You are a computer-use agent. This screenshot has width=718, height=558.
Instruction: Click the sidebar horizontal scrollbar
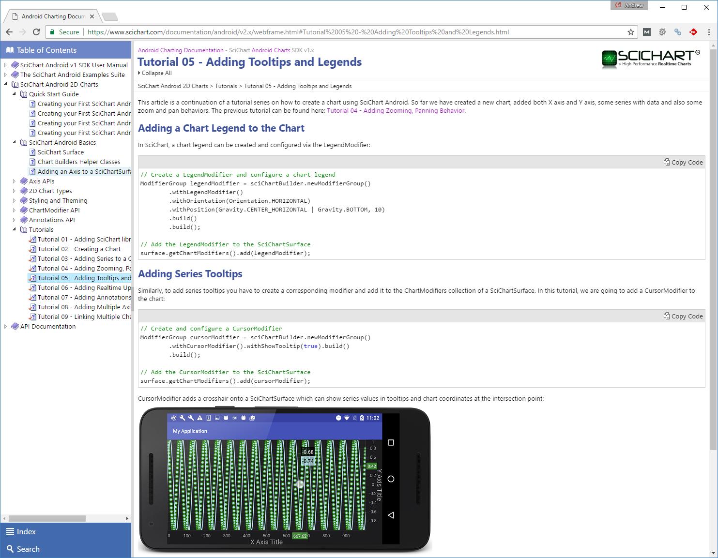point(47,518)
